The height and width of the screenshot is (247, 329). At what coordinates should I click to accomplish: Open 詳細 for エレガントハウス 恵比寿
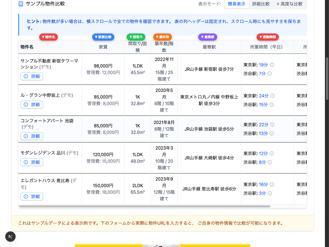point(32,197)
